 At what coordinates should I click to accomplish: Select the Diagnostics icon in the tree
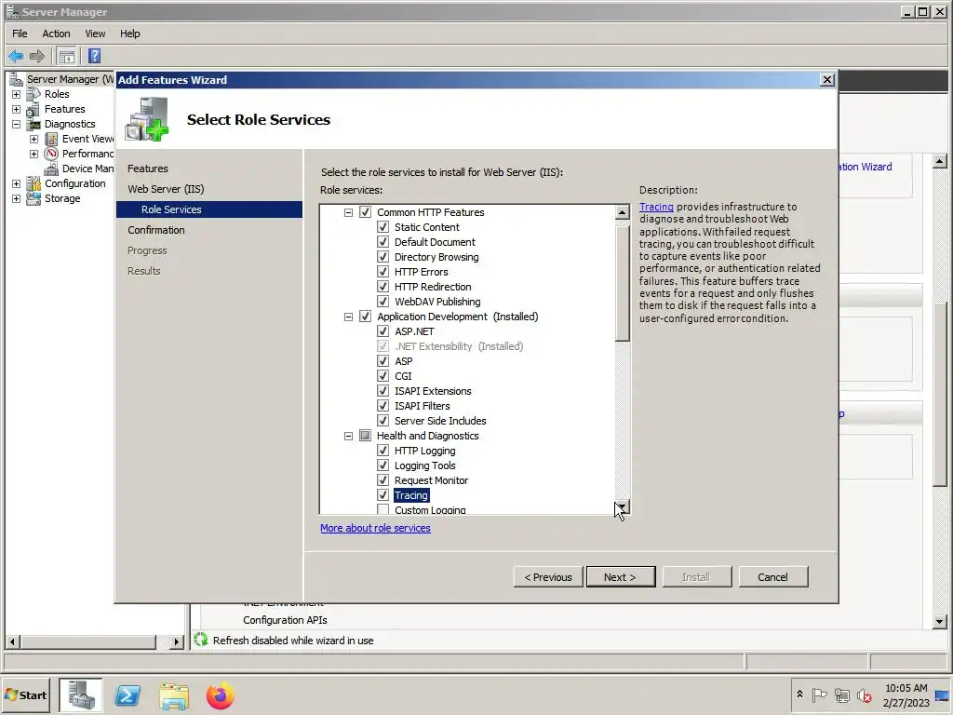point(34,124)
